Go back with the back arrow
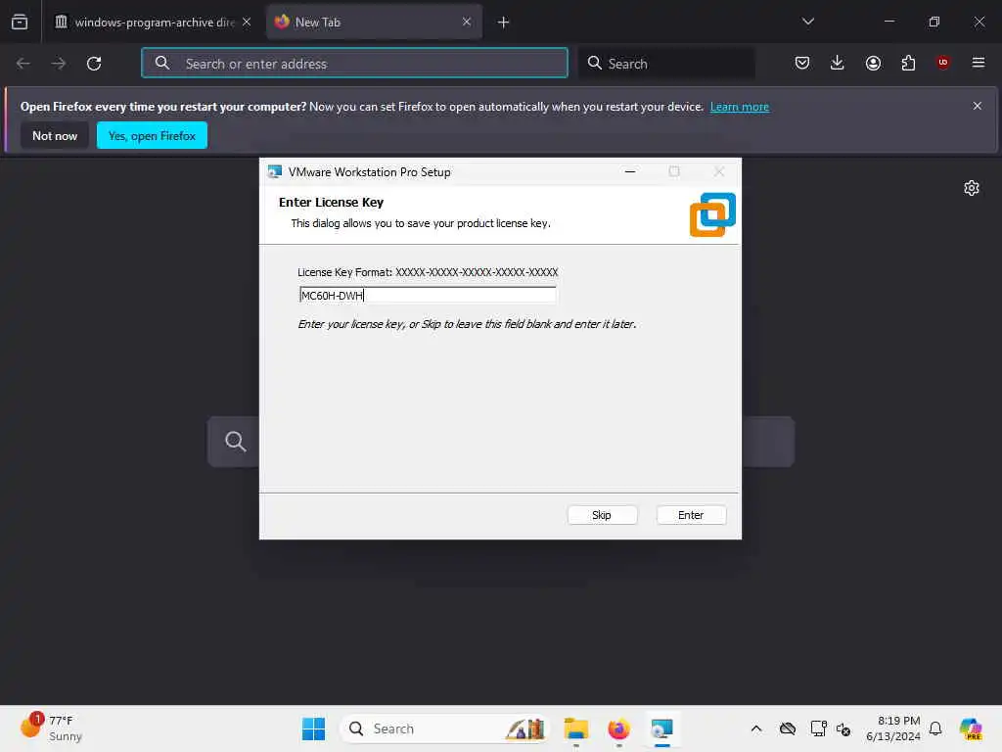 [x=23, y=64]
